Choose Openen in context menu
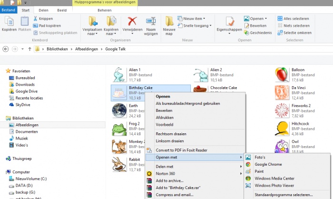333x199 pixels. 163,96
